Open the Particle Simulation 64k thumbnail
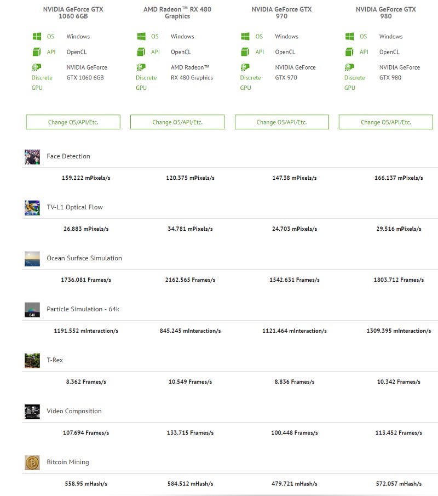438x496 pixels. pos(32,310)
